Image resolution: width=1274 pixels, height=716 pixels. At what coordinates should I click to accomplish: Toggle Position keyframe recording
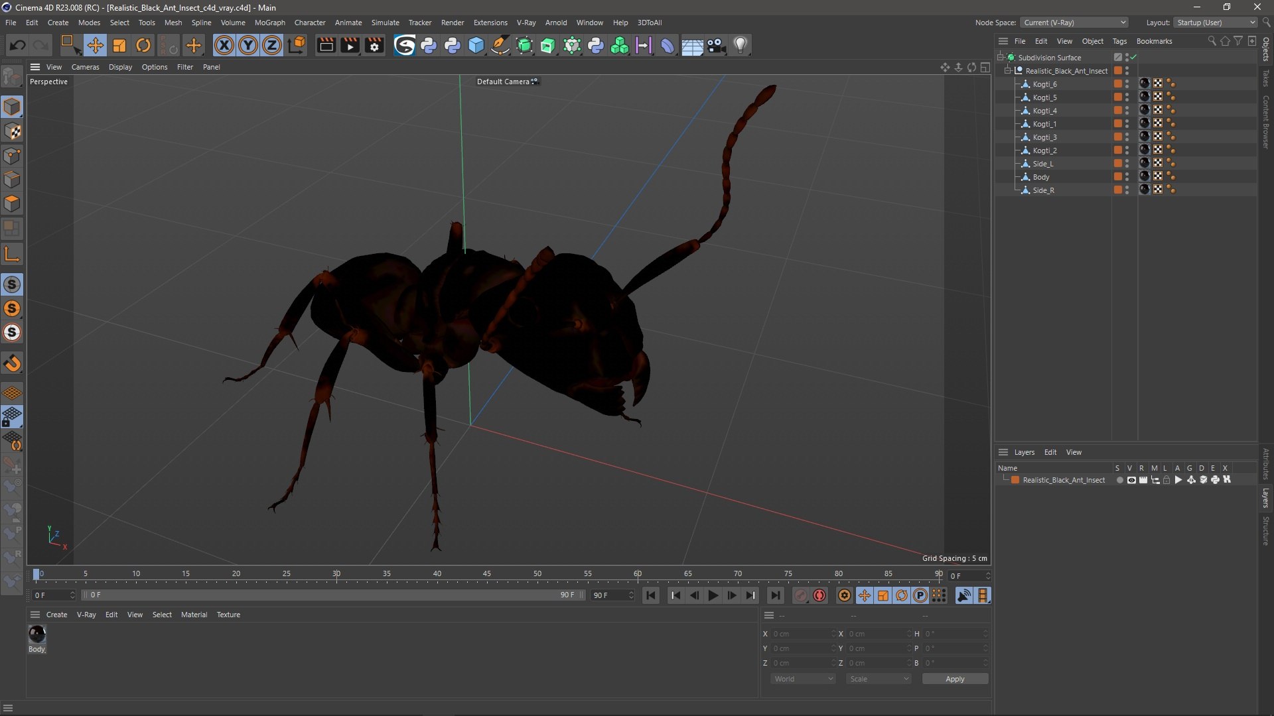865,595
